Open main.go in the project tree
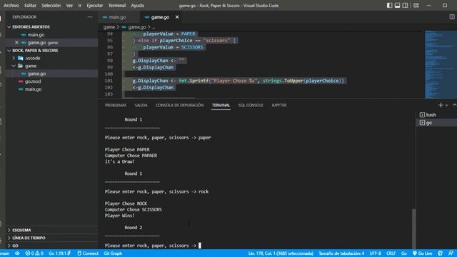 tap(52, 89)
